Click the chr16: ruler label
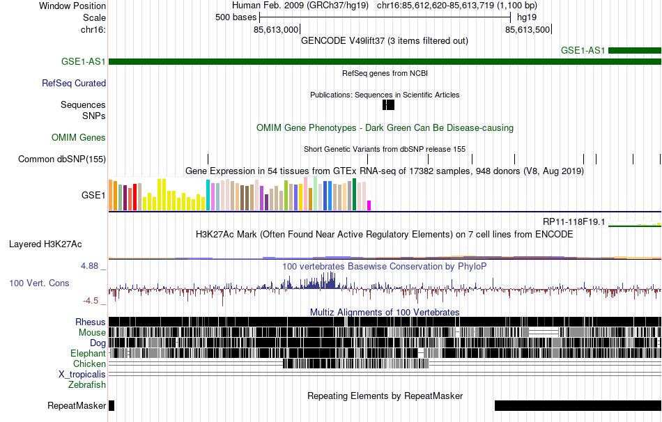This screenshot has width=662, height=422. (x=93, y=29)
